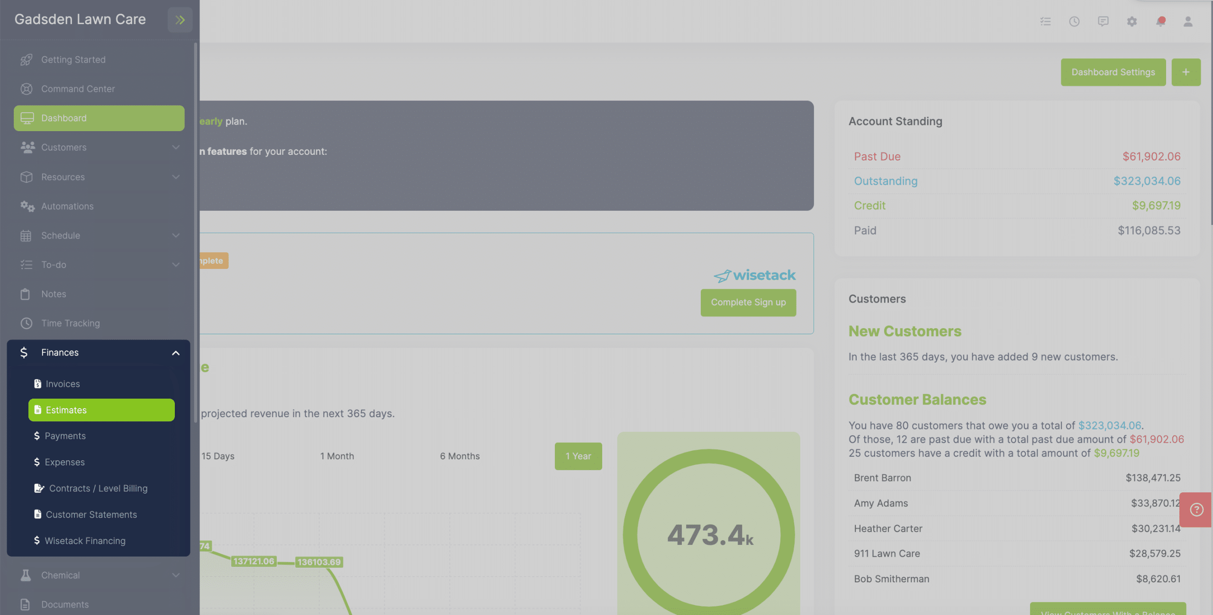Open Time Tracking menu item
This screenshot has width=1213, height=615.
pyautogui.click(x=99, y=323)
